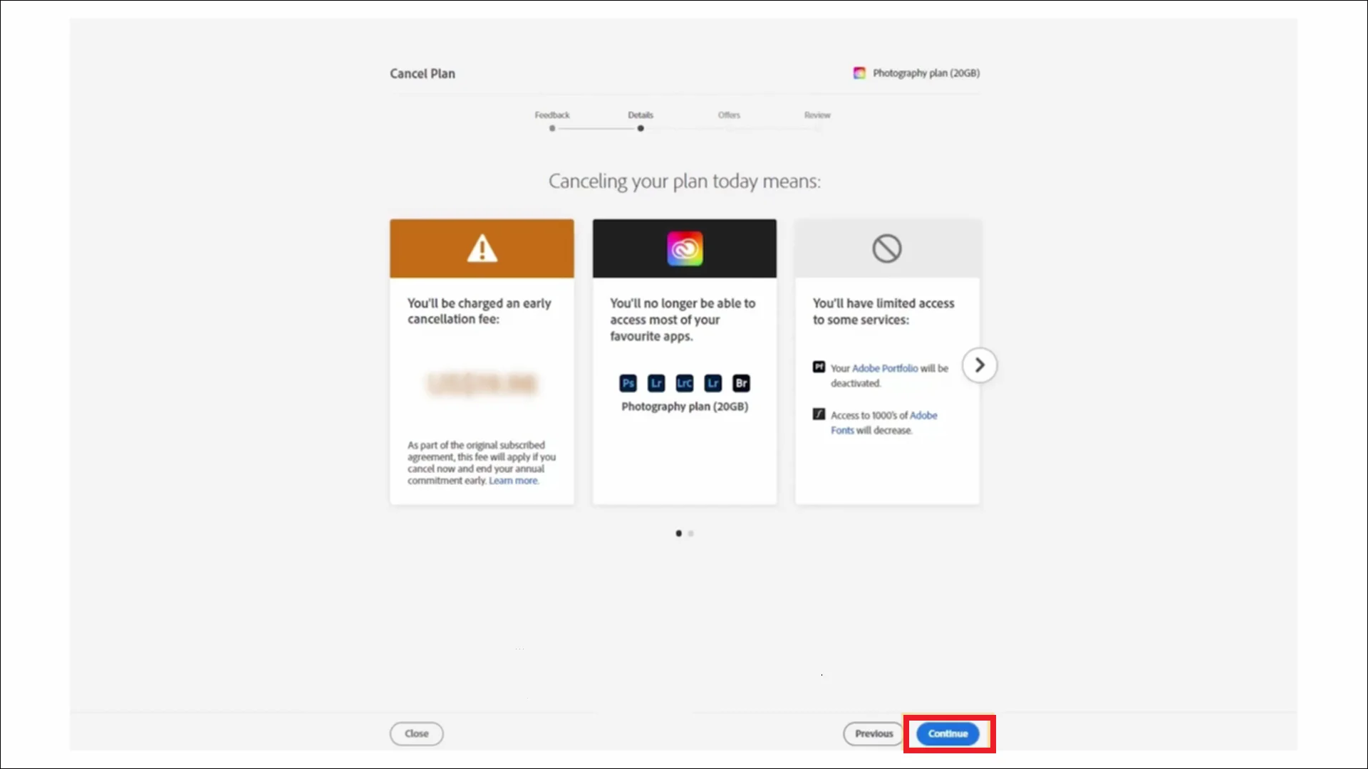
Task: Click the Bridge Br app icon
Action: pos(741,383)
